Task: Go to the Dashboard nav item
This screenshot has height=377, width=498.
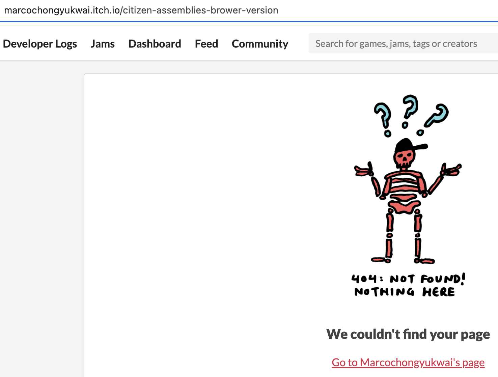Action: click(155, 44)
